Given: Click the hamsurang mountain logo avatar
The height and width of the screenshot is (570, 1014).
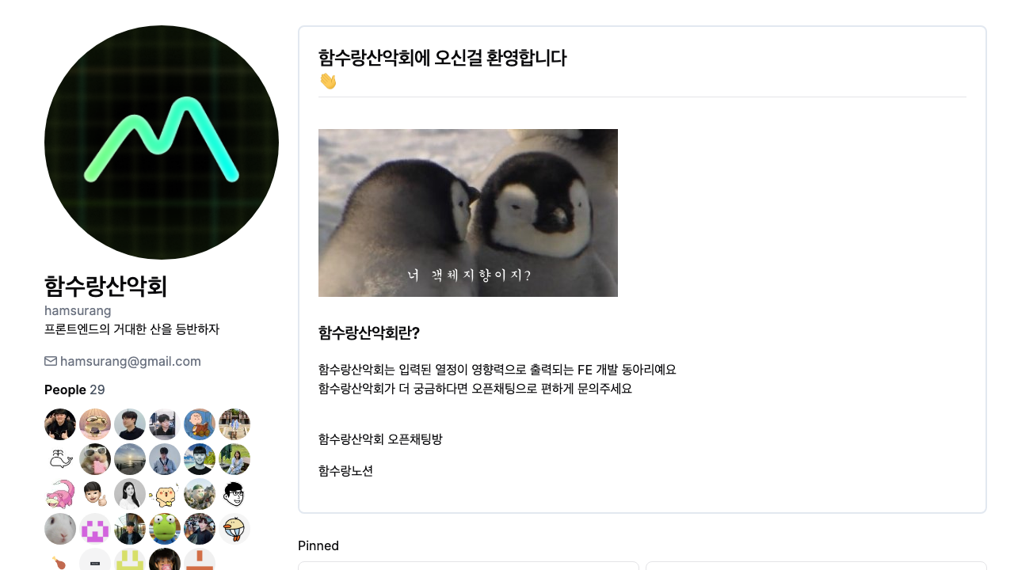Looking at the screenshot, I should (x=162, y=142).
